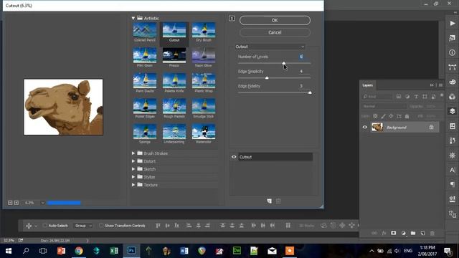Open the Paragraph panel icon
459x258 pixels.
point(453,185)
